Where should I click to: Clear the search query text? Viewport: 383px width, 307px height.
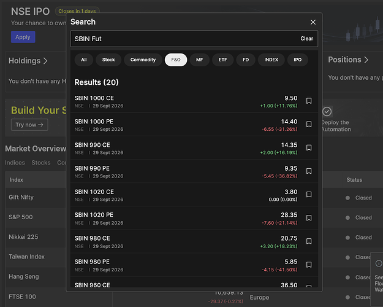306,39
